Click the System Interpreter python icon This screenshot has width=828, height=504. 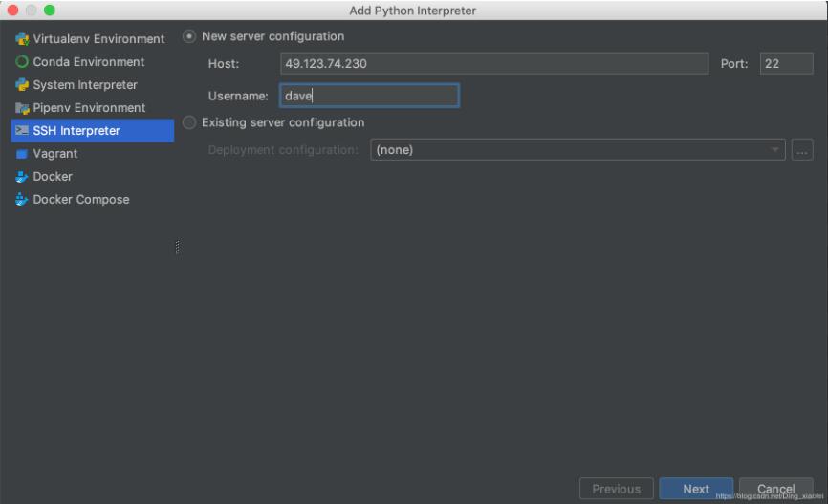click(22, 85)
